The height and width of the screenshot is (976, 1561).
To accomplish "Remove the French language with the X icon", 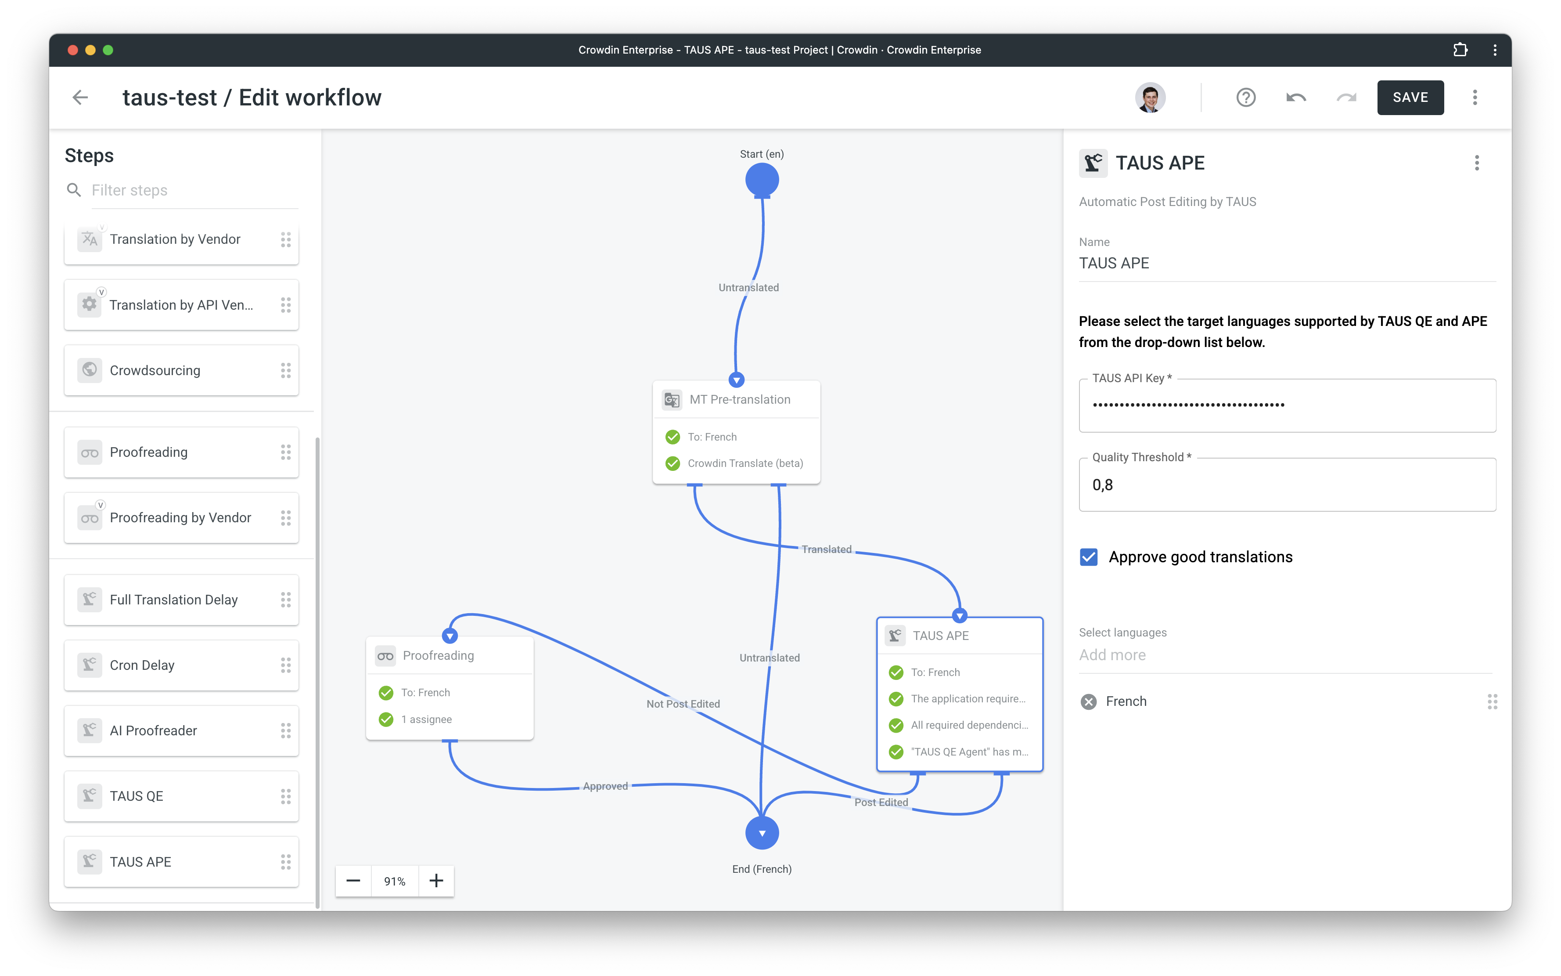I will click(x=1089, y=701).
